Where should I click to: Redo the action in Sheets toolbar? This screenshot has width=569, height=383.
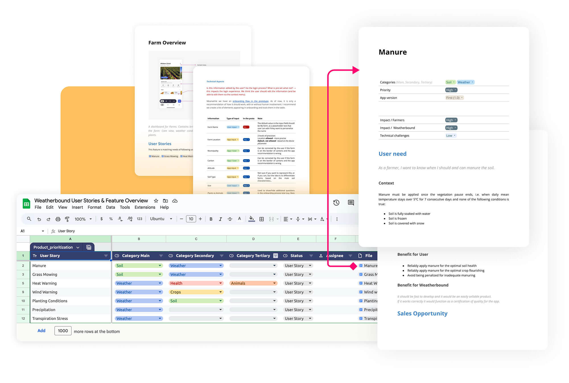pos(48,219)
